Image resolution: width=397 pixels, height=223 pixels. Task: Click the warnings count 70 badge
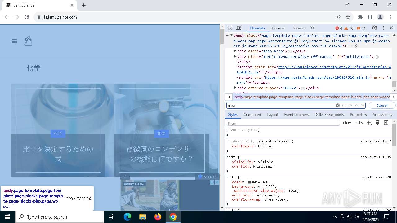(x=349, y=28)
